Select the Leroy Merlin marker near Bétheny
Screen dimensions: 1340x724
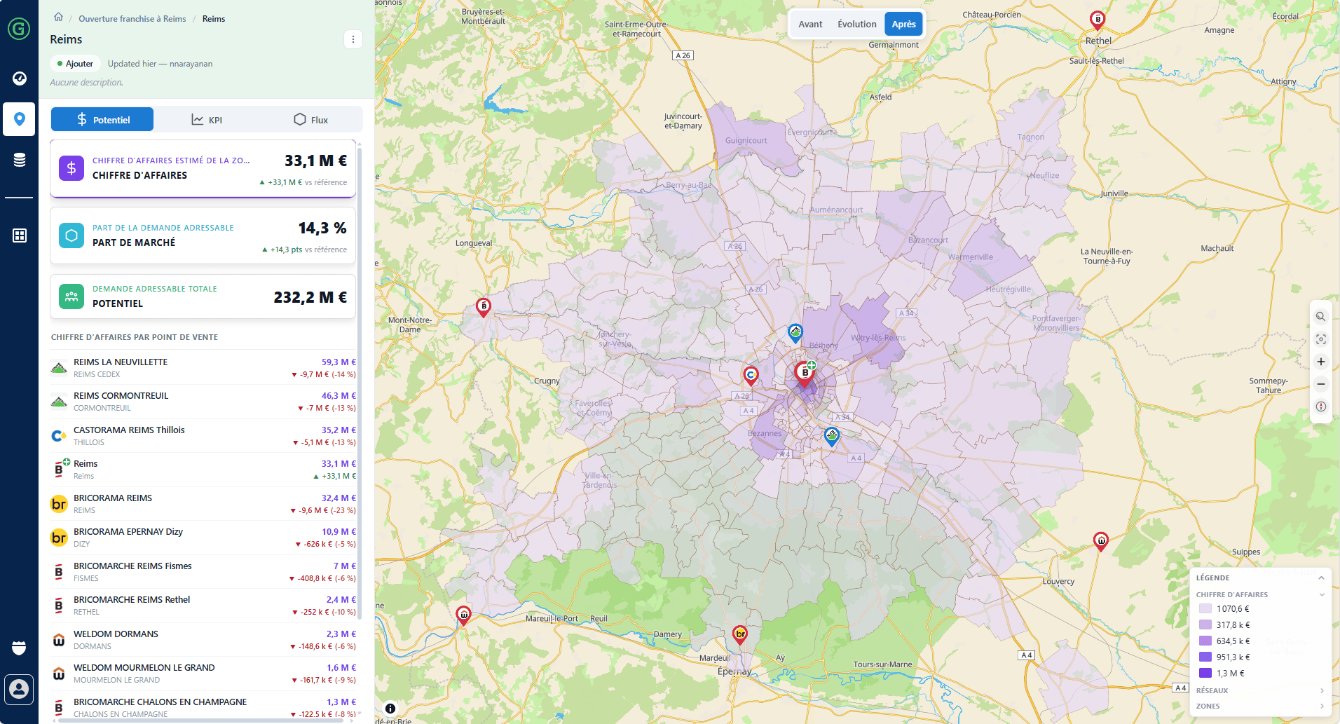click(x=795, y=333)
